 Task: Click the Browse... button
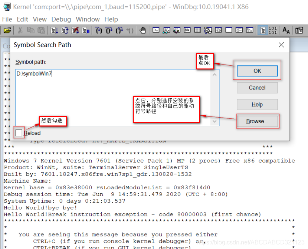pos(257,121)
